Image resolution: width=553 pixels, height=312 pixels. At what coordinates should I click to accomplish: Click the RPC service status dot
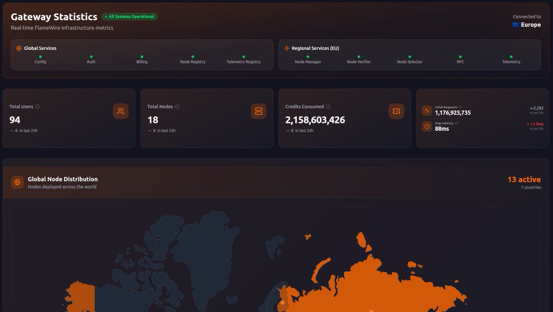[460, 57]
